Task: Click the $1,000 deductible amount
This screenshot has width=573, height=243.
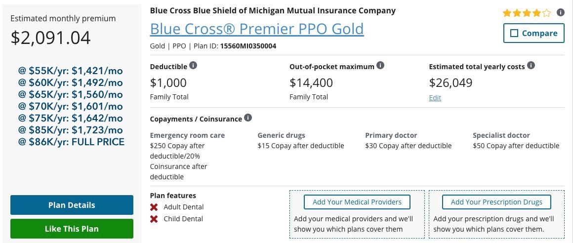Action: point(168,82)
